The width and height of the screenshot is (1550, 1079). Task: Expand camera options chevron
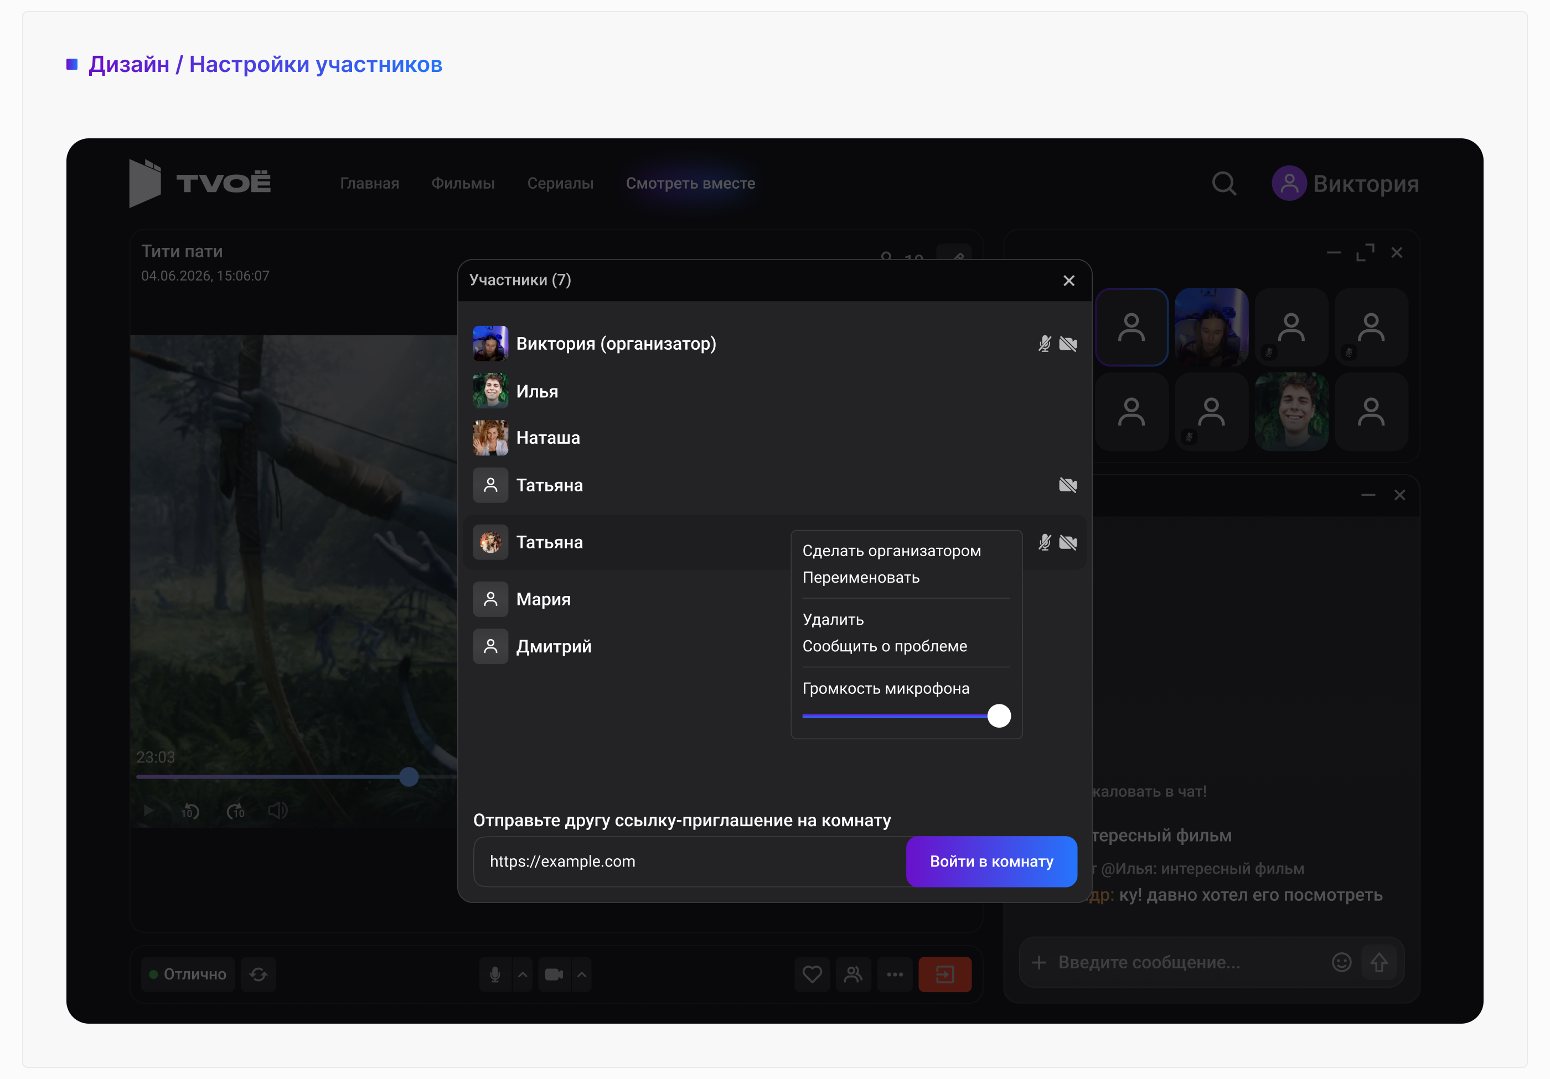[582, 974]
